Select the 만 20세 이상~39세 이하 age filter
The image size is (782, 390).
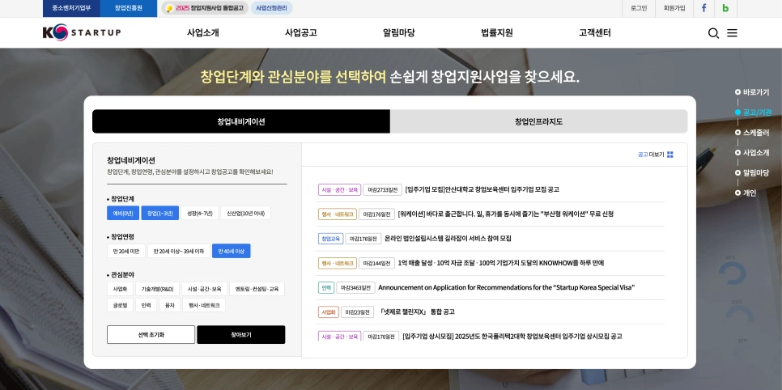point(179,251)
